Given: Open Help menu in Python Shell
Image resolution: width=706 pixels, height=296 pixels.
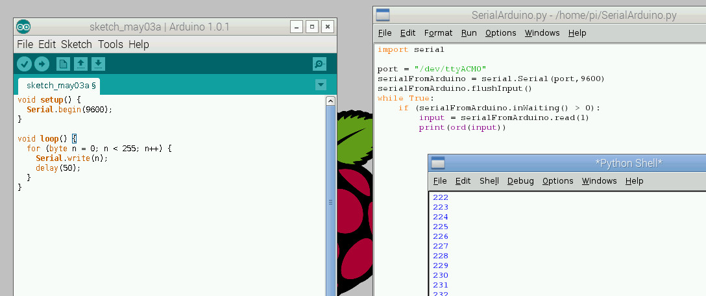Looking at the screenshot, I should pos(635,180).
